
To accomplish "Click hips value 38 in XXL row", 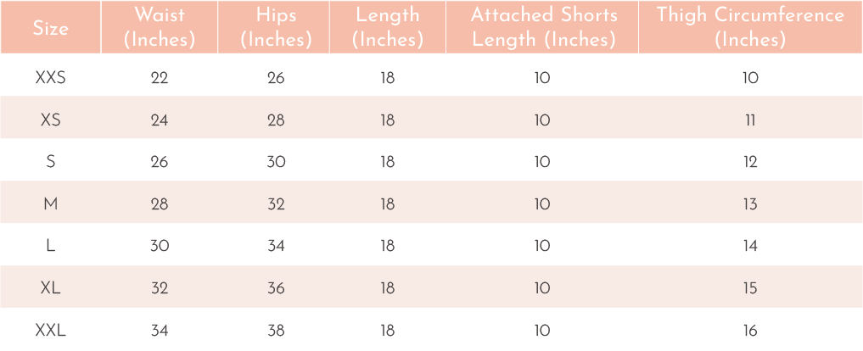I will point(276,331).
